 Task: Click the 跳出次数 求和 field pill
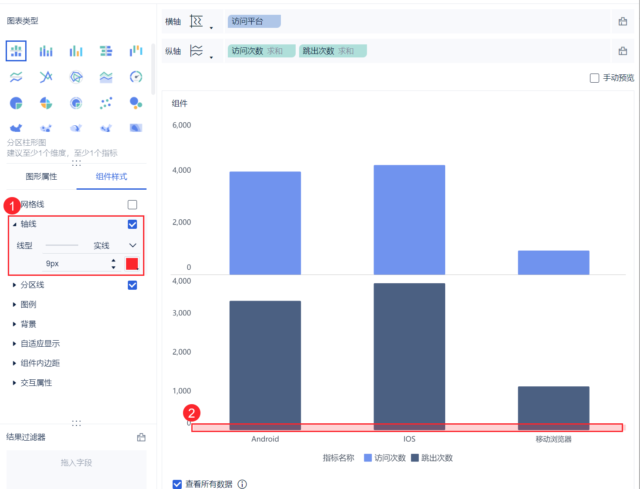point(333,51)
